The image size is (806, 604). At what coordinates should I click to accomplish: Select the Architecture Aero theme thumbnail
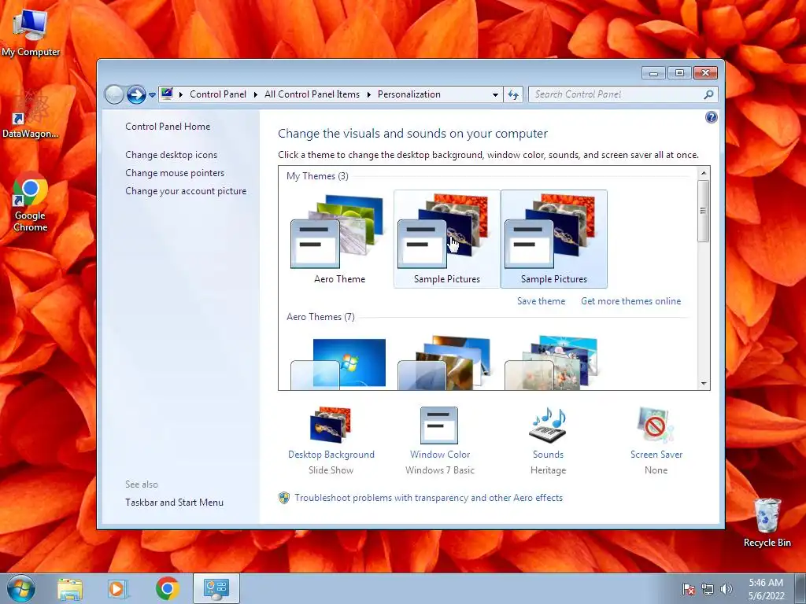447,363
